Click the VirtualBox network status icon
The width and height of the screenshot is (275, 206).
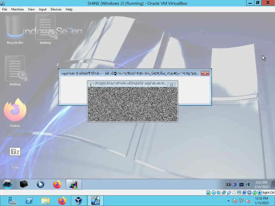224,193
